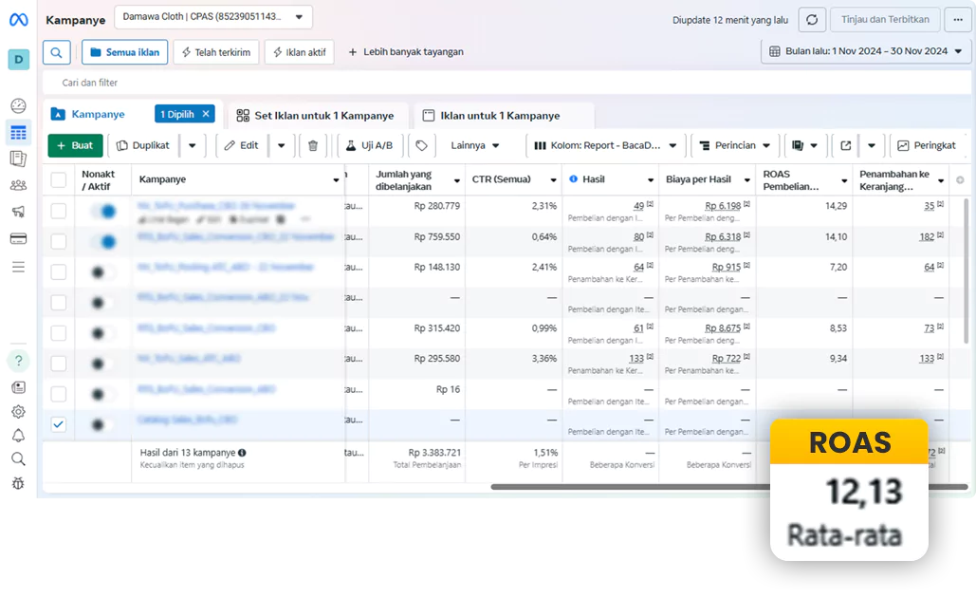976x598 pixels.
Task: Click the audiences people icon in sidebar
Action: point(18,185)
